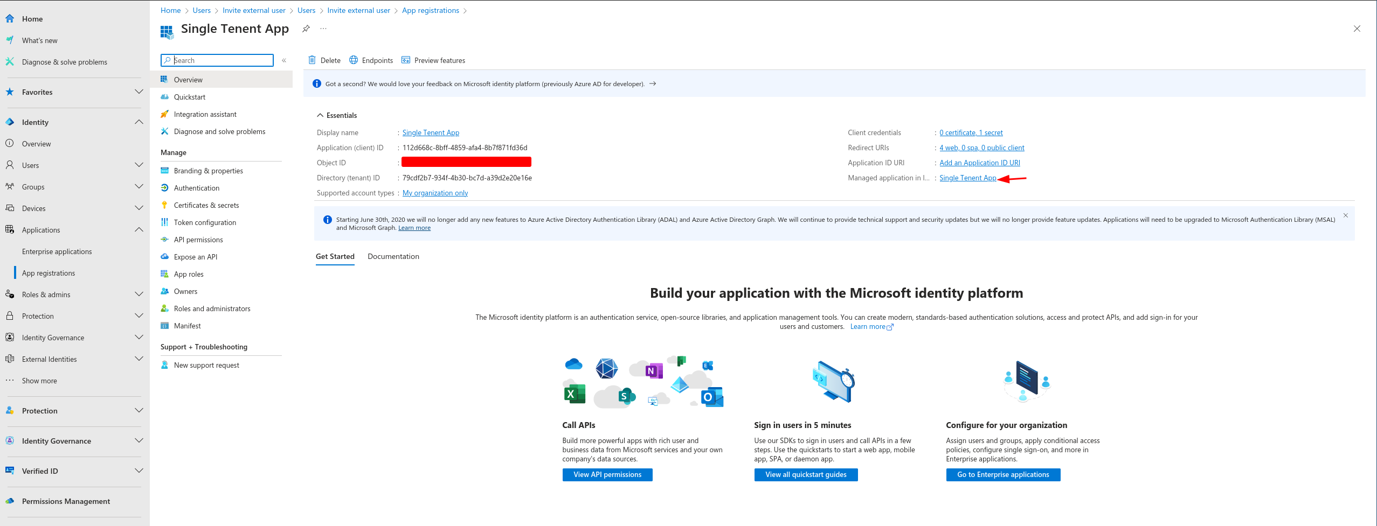Viewport: 1377px width, 526px height.
Task: Open Certificates & secrets in the Manage menu
Action: (x=206, y=205)
